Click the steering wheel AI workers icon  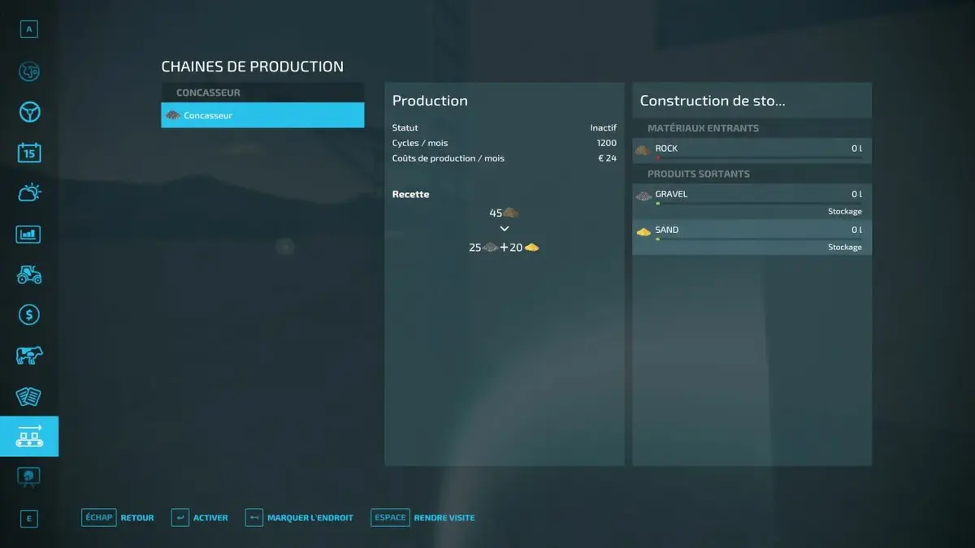pyautogui.click(x=29, y=112)
